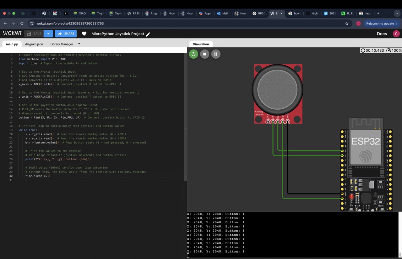The image size is (402, 259).
Task: Switch to the Apps browser tab
Action: click(x=205, y=13)
